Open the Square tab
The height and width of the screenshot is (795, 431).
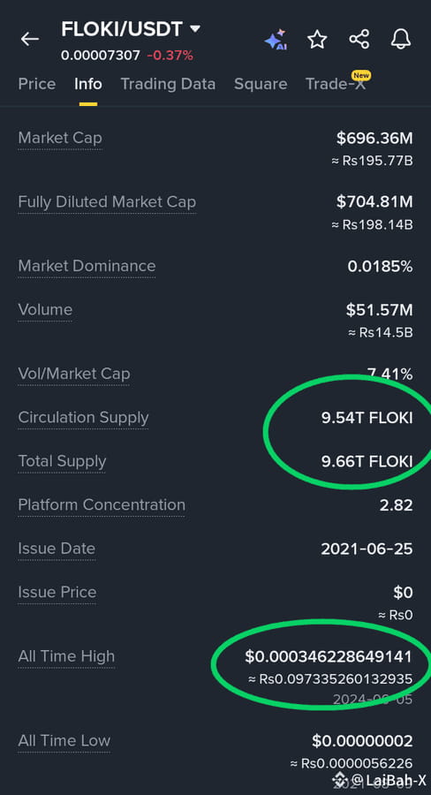[261, 84]
